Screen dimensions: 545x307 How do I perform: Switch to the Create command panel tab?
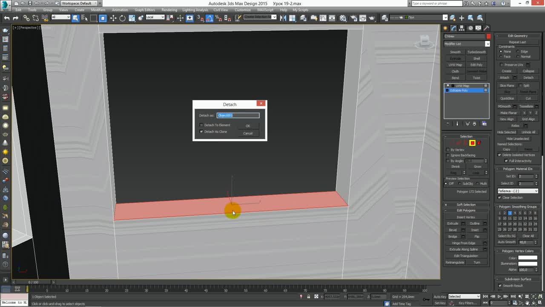(446, 28)
